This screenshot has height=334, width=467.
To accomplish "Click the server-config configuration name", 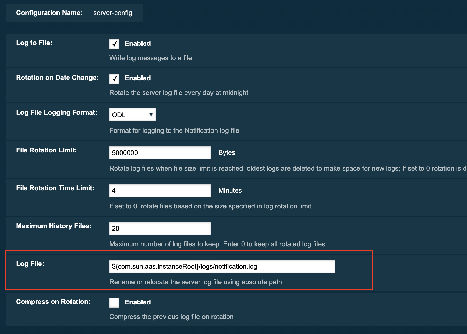I will coord(112,13).
